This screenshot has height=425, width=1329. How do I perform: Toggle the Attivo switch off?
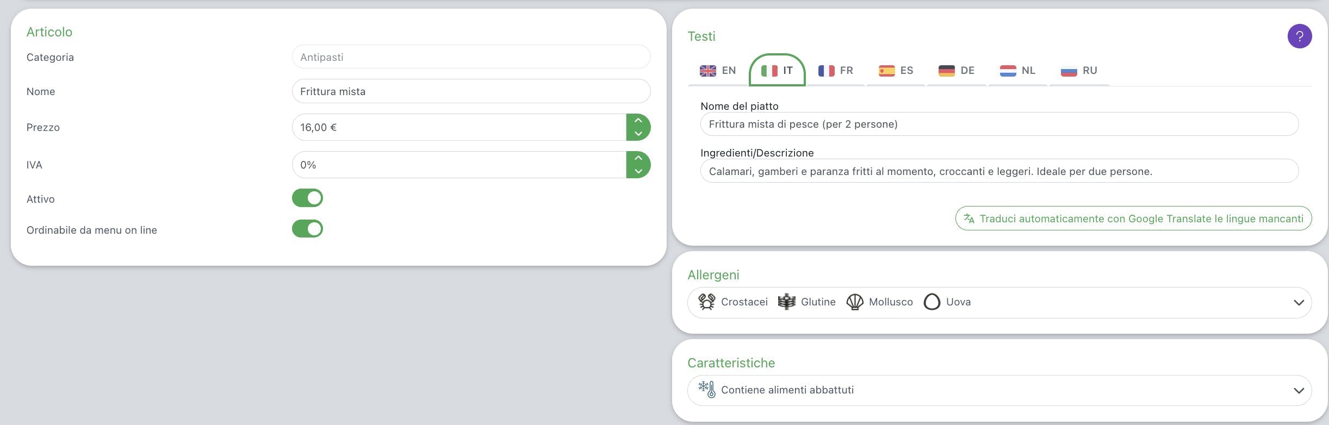click(307, 198)
